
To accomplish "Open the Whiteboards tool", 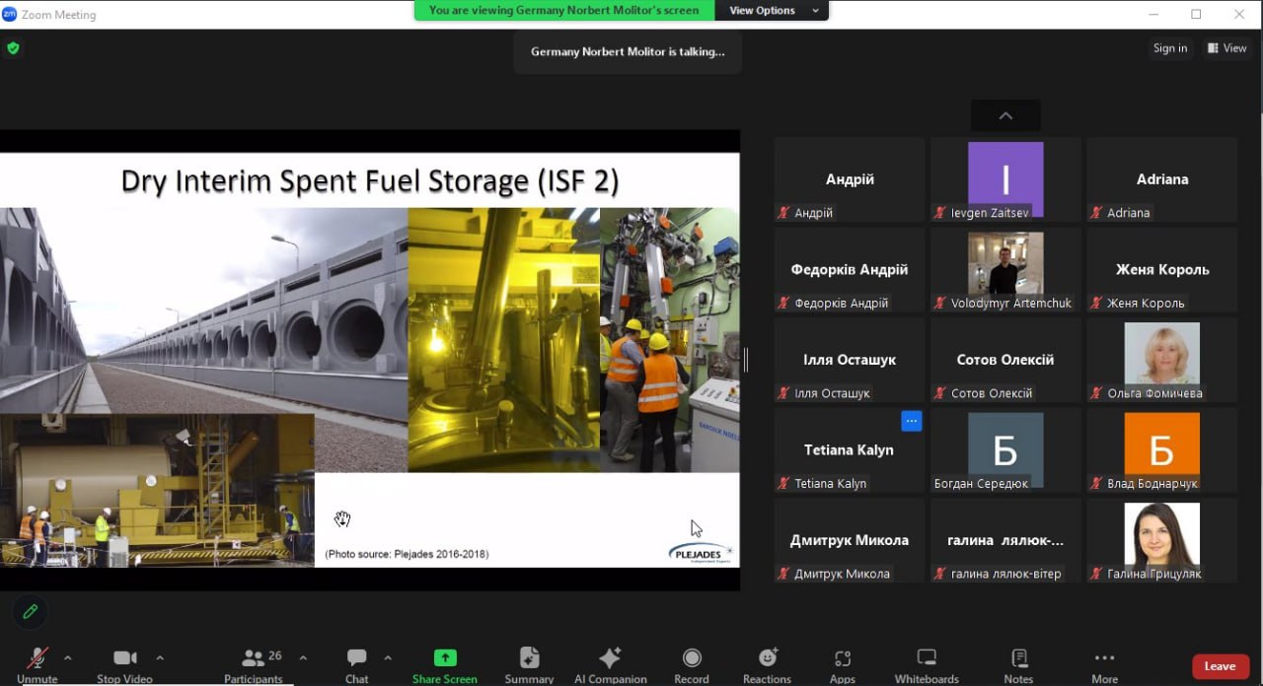I will pyautogui.click(x=926, y=658).
